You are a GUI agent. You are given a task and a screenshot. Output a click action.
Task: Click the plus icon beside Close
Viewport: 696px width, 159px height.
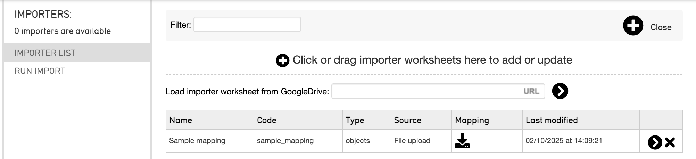(x=633, y=26)
